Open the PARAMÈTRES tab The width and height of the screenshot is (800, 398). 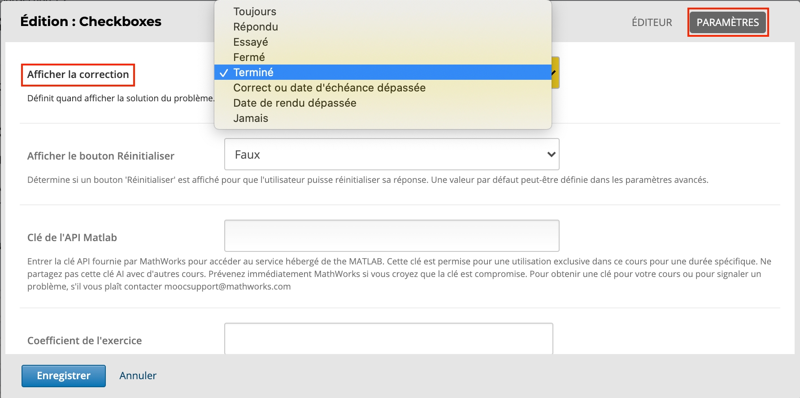(x=727, y=22)
